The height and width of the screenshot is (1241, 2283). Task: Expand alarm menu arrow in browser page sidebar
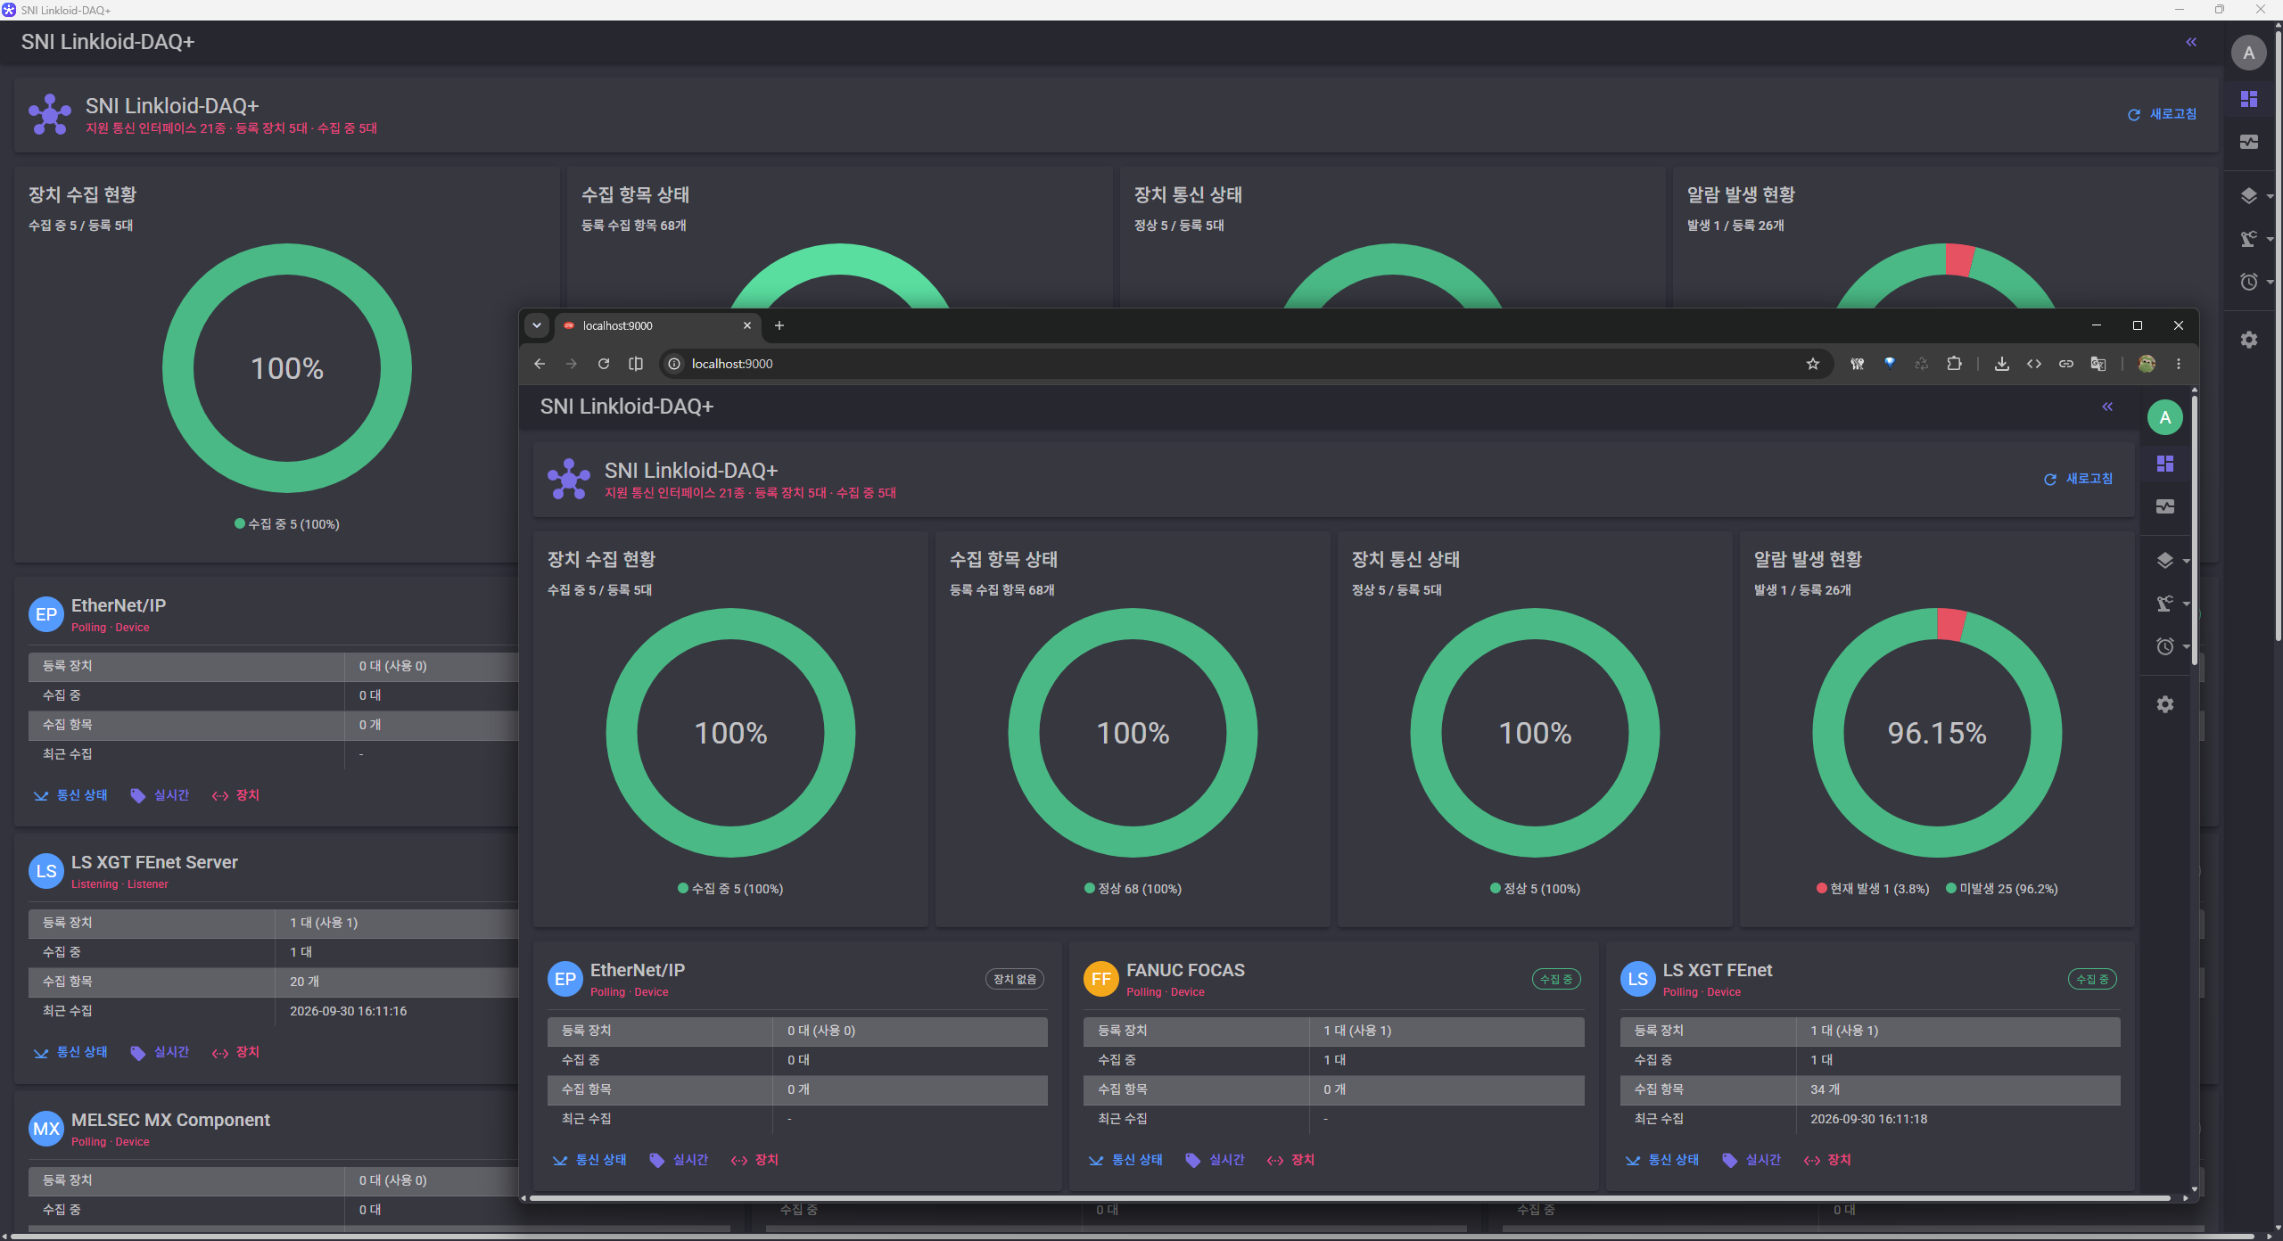click(x=2186, y=646)
